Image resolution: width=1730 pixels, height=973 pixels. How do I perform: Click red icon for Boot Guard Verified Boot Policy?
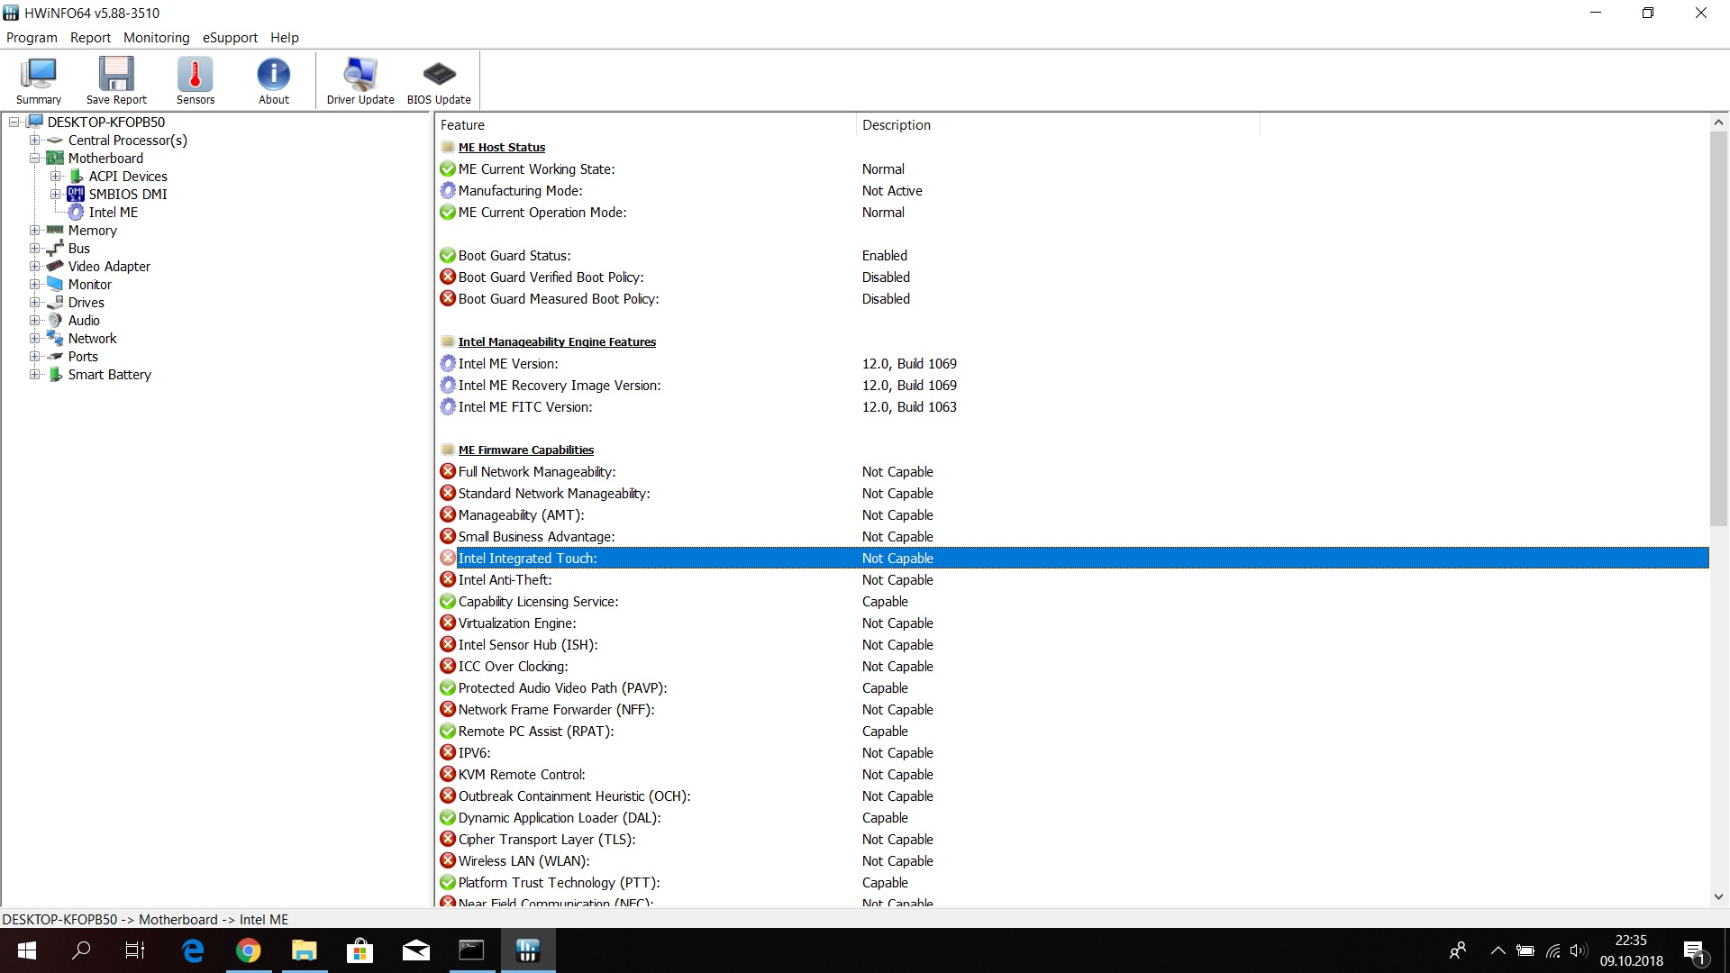448,277
